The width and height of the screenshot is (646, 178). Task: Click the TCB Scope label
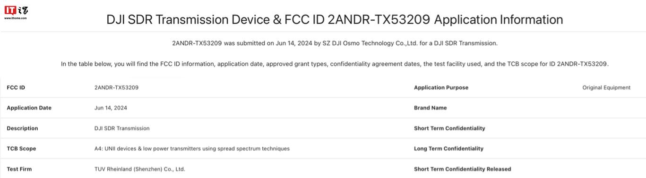coord(21,148)
